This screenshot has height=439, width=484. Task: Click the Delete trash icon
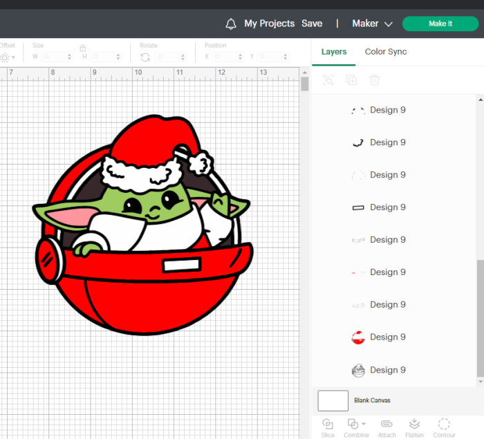pyautogui.click(x=374, y=80)
